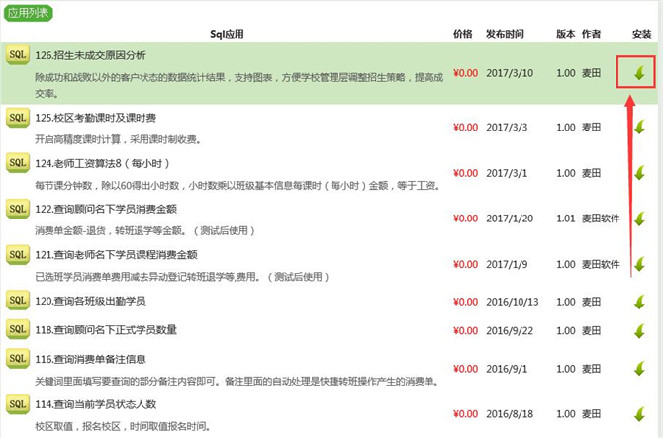Viewport: 663px width, 438px height.
Task: Open title 118.查询顾问名下正式学员数量
Action: click(x=106, y=330)
